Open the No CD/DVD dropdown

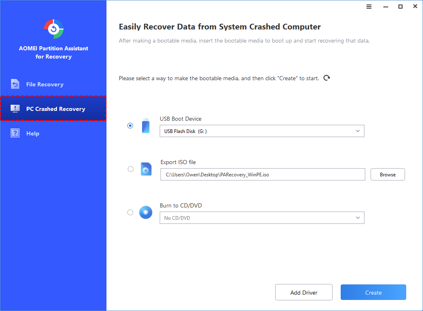click(262, 218)
